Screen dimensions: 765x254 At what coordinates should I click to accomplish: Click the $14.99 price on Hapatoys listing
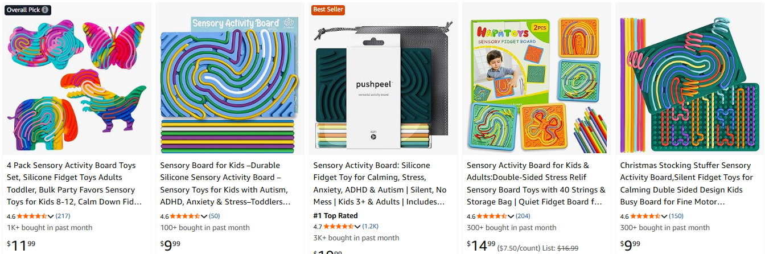(480, 245)
